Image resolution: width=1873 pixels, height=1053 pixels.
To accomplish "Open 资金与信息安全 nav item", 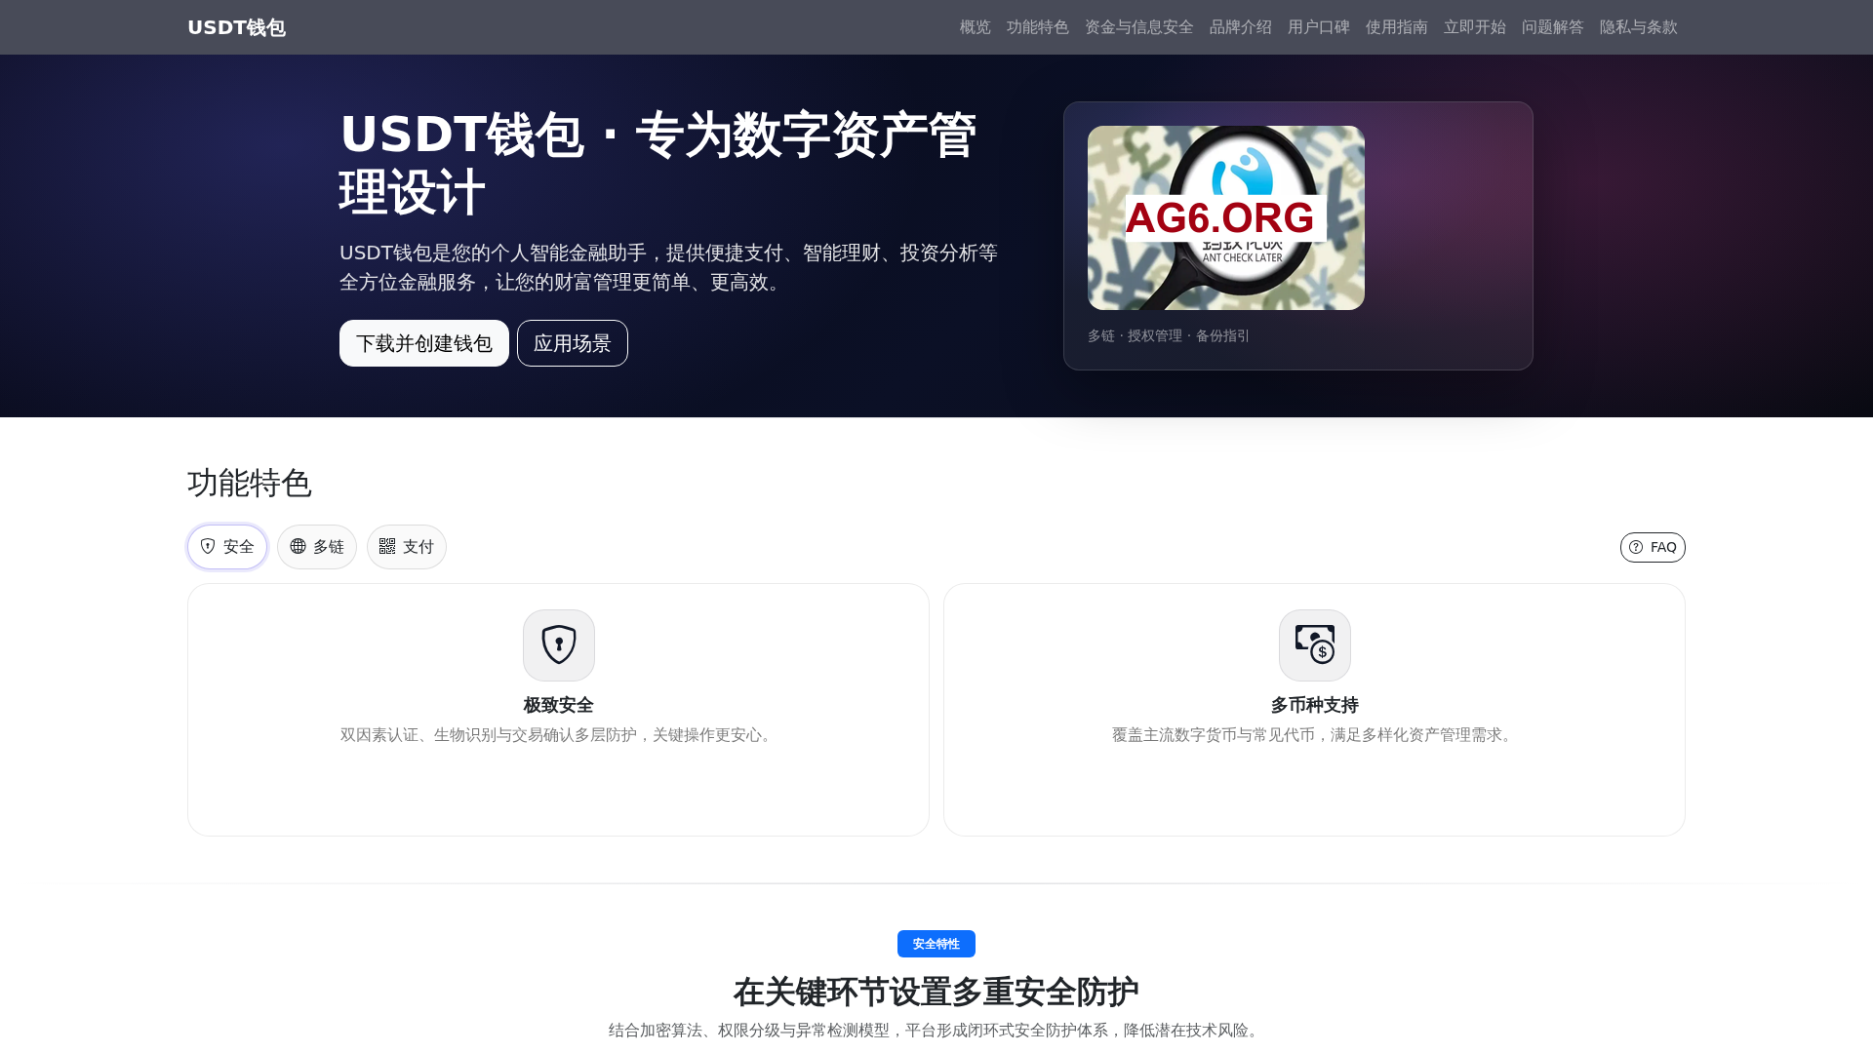I will [1138, 27].
